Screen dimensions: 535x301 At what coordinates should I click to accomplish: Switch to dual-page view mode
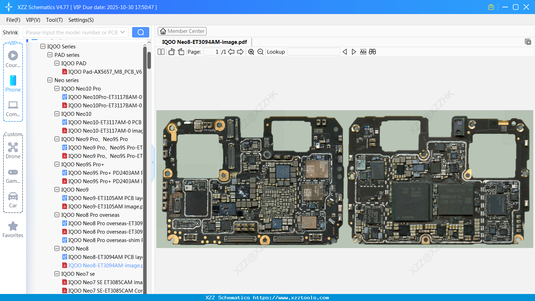tap(161, 52)
